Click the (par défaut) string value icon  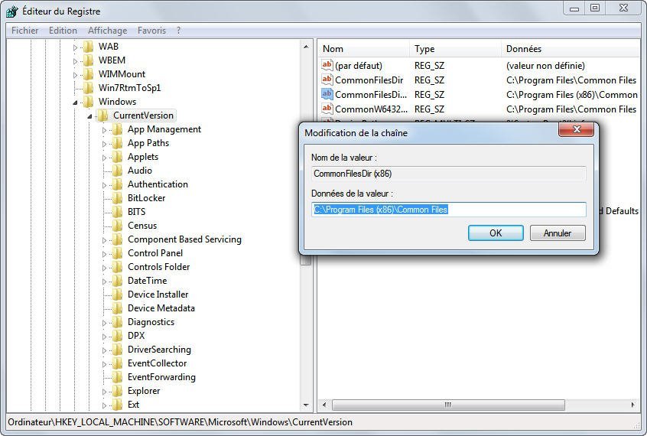point(327,65)
